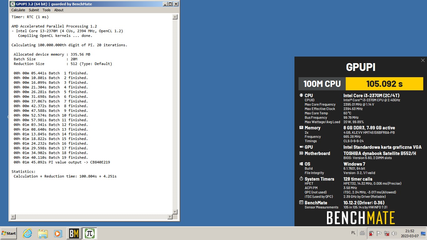Click the GPUPI heading in the BenchMate panel
The image size is (427, 240).
click(x=361, y=67)
